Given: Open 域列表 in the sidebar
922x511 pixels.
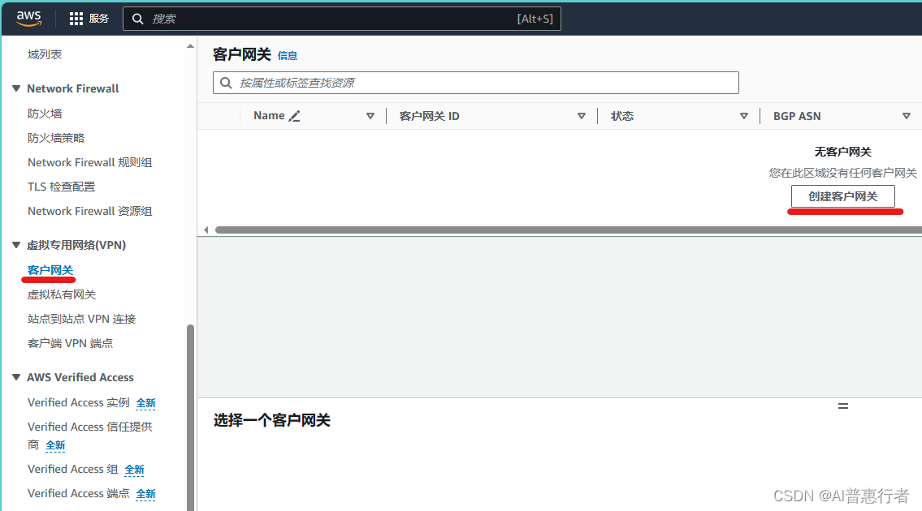Looking at the screenshot, I should [x=45, y=54].
